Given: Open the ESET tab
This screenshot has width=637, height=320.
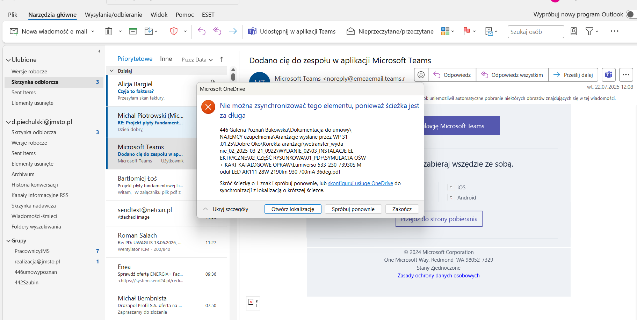Looking at the screenshot, I should (208, 15).
